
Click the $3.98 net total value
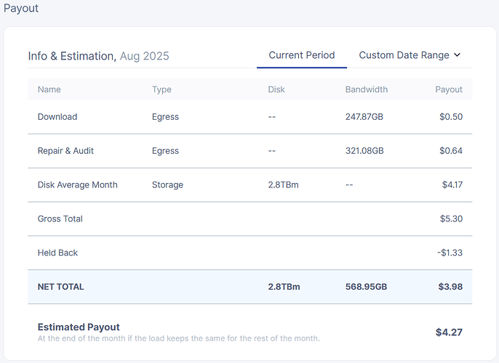450,287
